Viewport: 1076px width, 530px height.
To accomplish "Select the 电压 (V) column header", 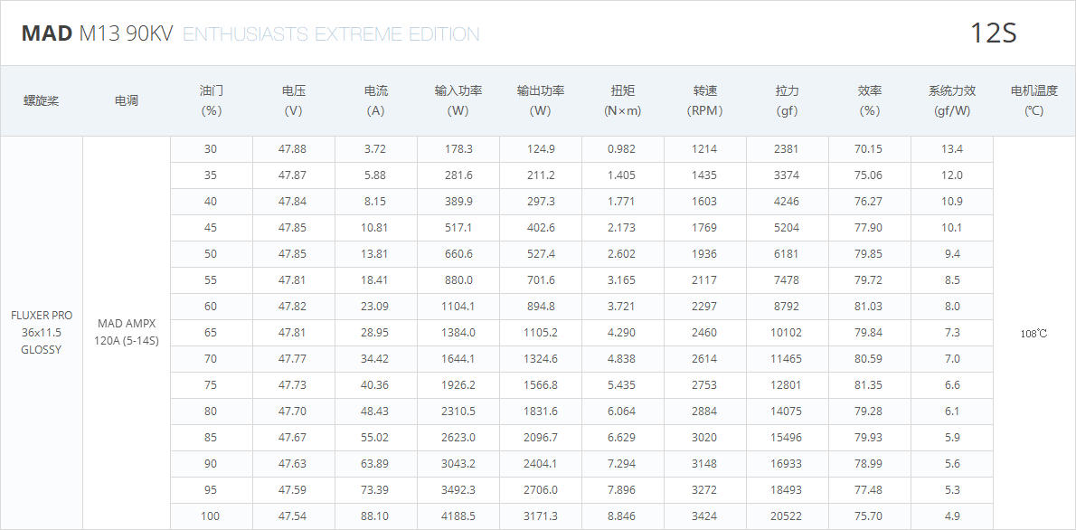I will (294, 100).
